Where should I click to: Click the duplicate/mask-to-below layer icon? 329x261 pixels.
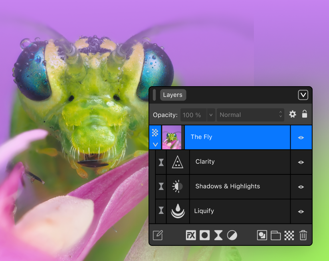pos(262,235)
